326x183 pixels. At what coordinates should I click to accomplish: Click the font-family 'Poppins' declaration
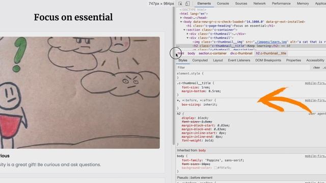(213, 160)
